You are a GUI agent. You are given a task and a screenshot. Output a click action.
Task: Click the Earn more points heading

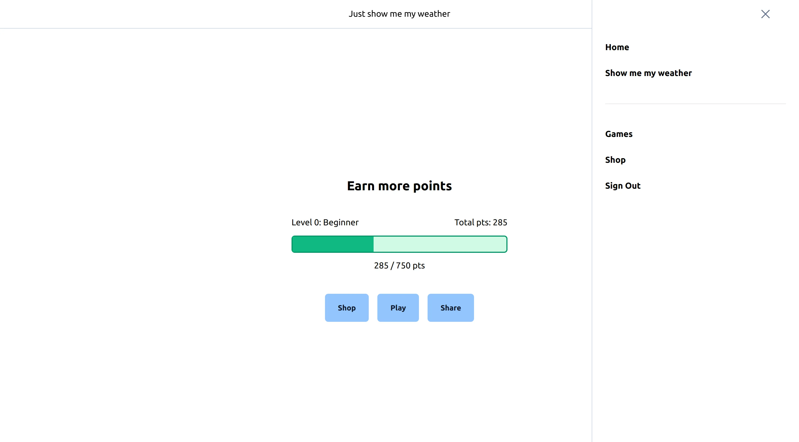(399, 186)
